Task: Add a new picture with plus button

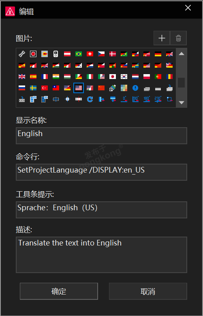Action: coord(162,38)
